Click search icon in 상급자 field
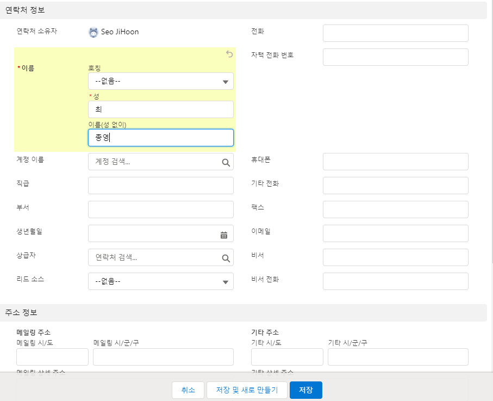The width and height of the screenshot is (493, 401). coord(226,258)
